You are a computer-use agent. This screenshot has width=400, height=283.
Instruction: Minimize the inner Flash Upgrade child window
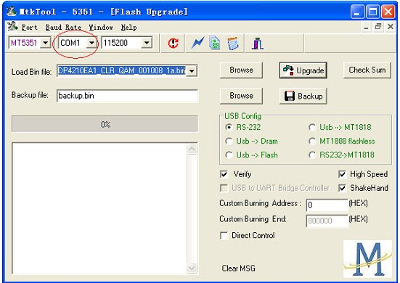pos(366,27)
